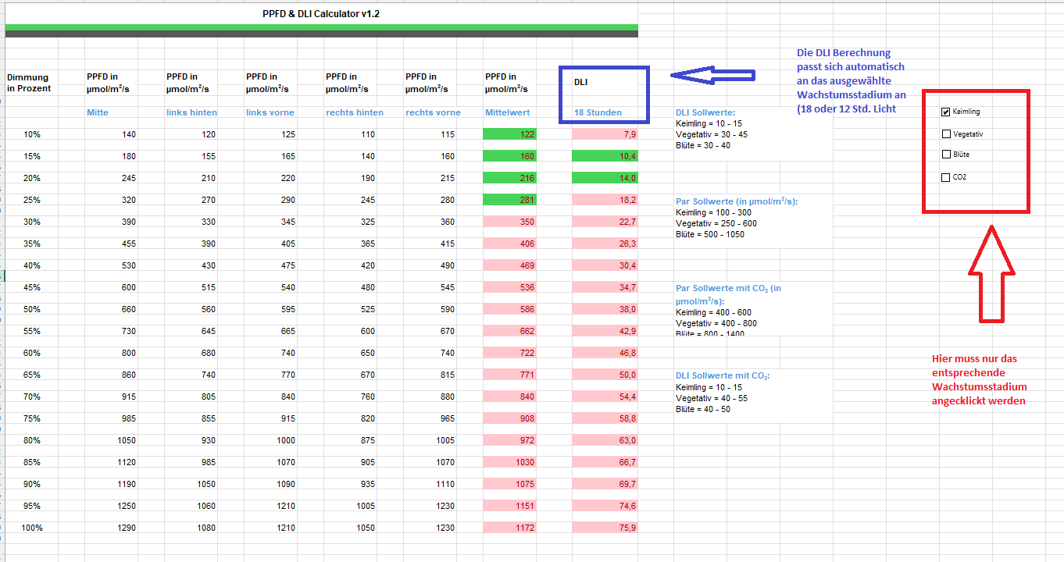Select the green Mittelwert cell showing 122
Screen dimensions: 1064x562
510,134
